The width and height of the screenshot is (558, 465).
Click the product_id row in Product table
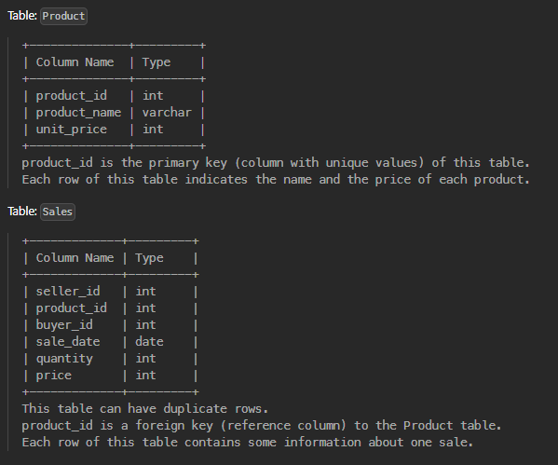(x=114, y=96)
